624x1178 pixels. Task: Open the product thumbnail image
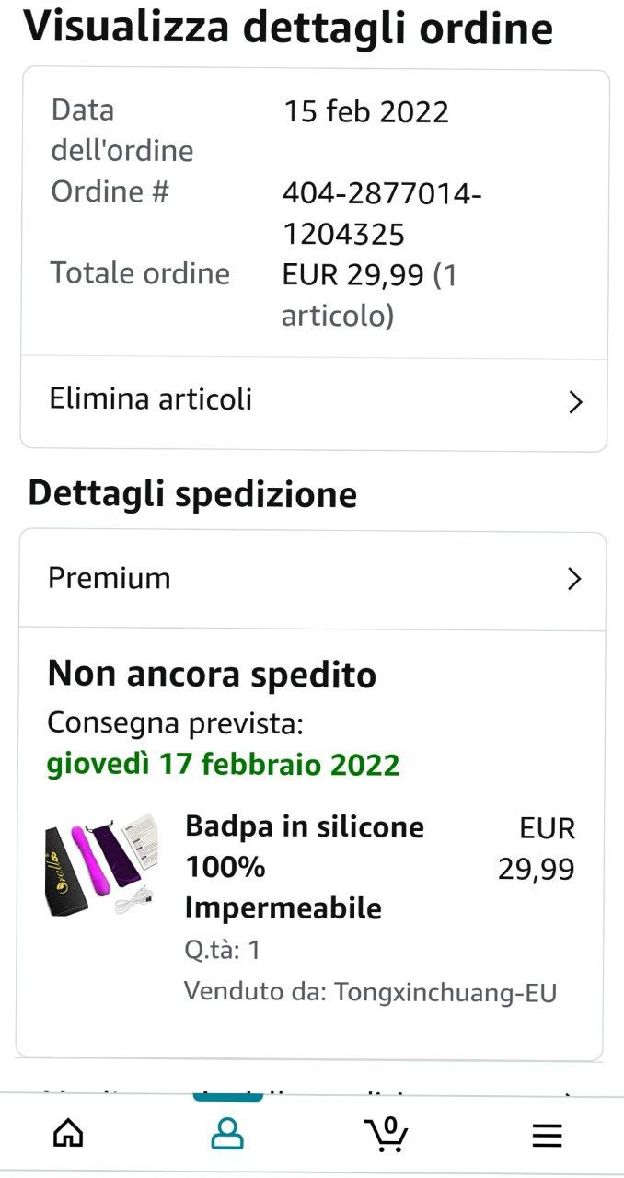point(102,865)
